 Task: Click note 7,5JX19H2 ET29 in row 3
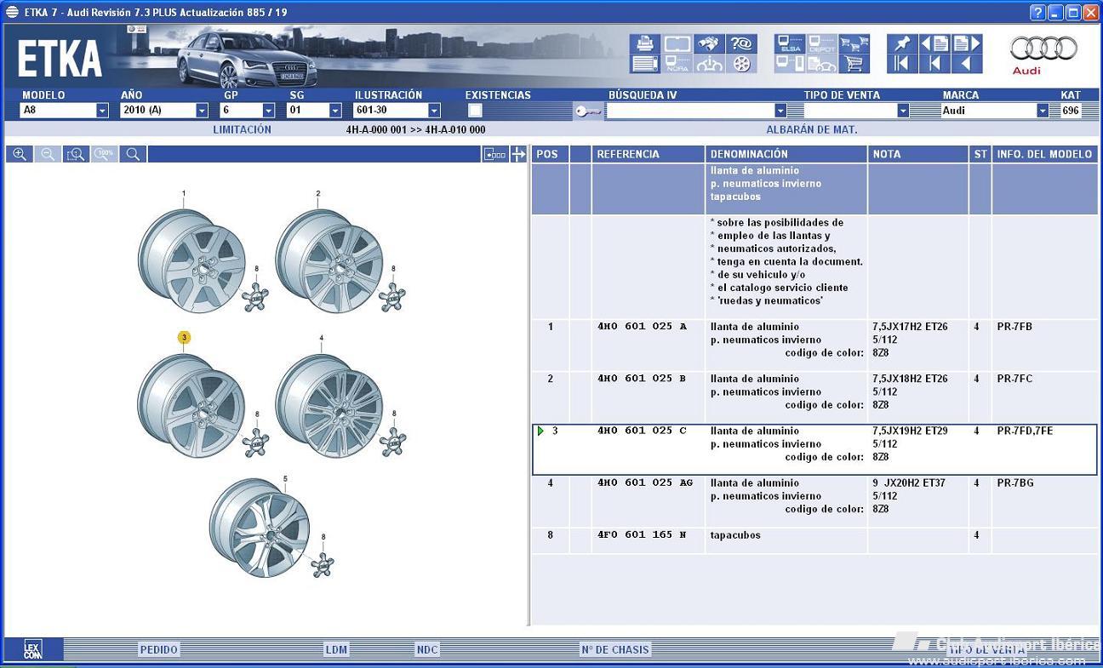tap(910, 431)
